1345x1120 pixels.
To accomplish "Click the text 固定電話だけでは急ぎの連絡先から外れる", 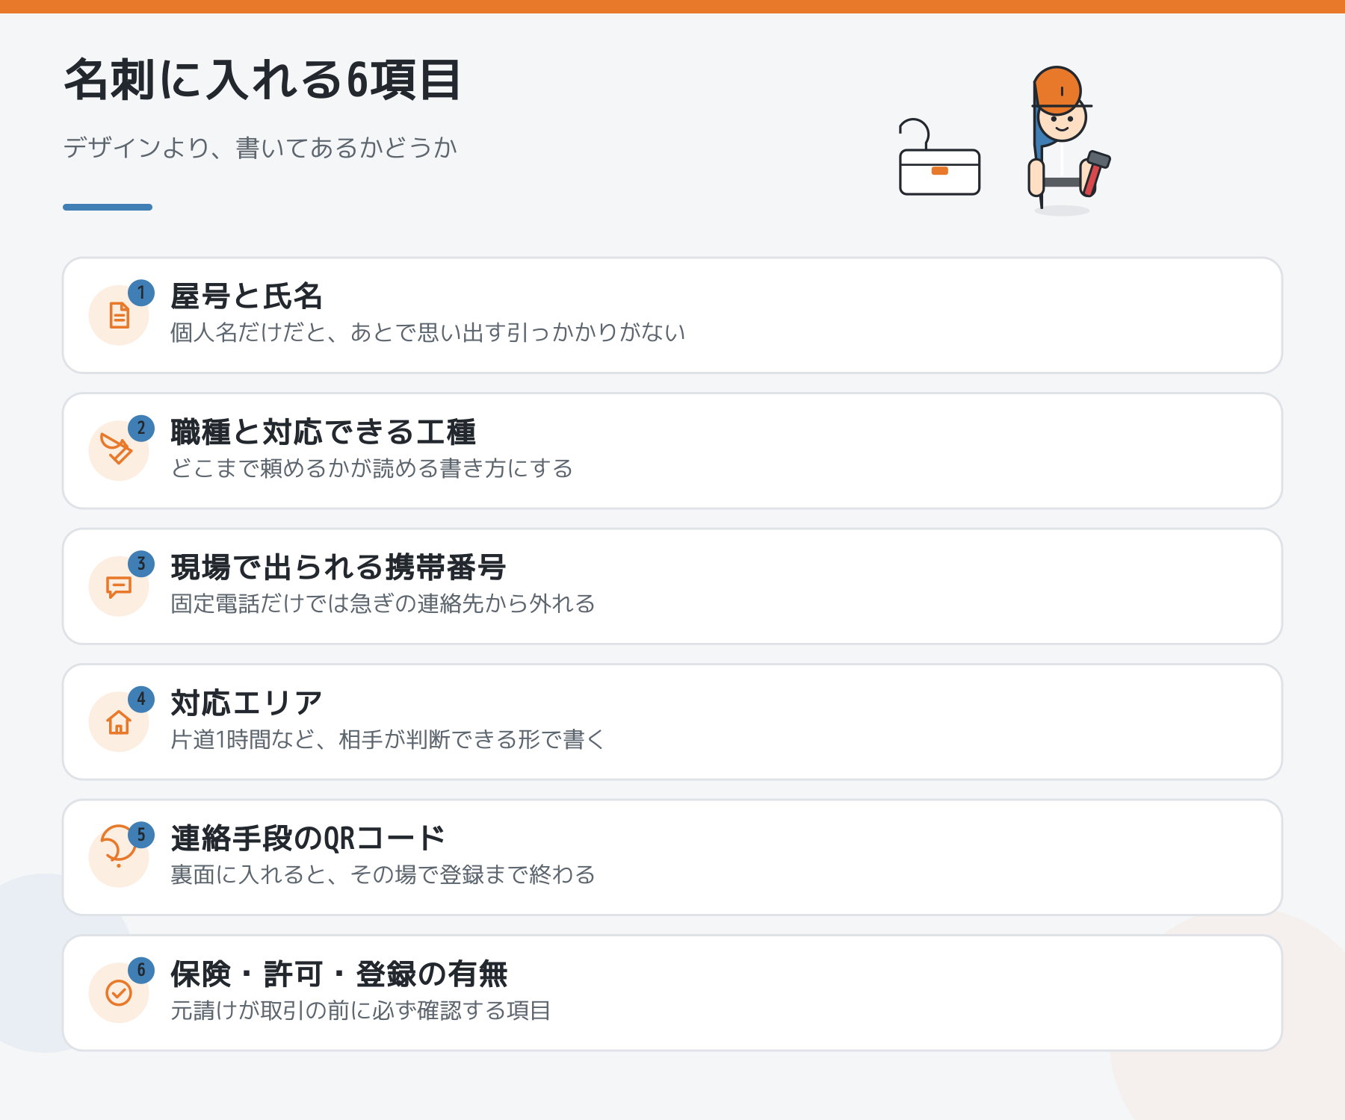I will coord(383,603).
